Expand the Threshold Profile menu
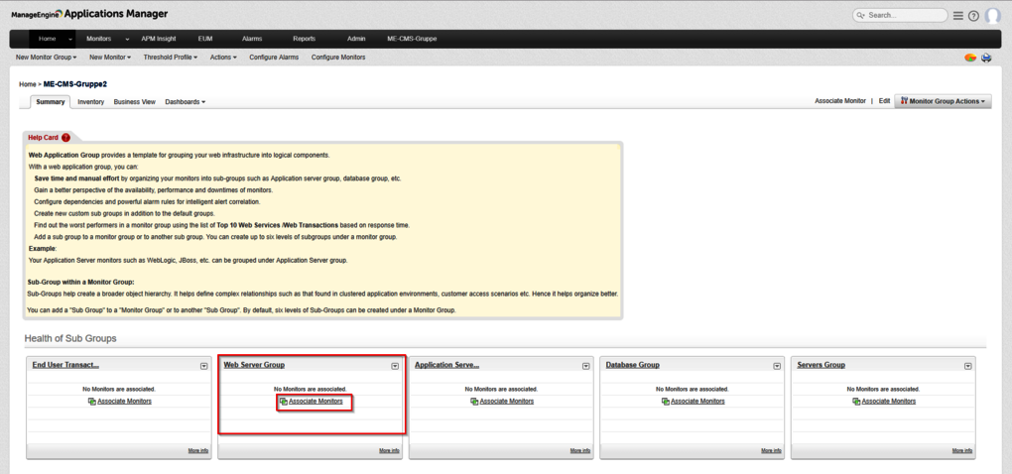Image resolution: width=1012 pixels, height=474 pixels. coord(170,58)
